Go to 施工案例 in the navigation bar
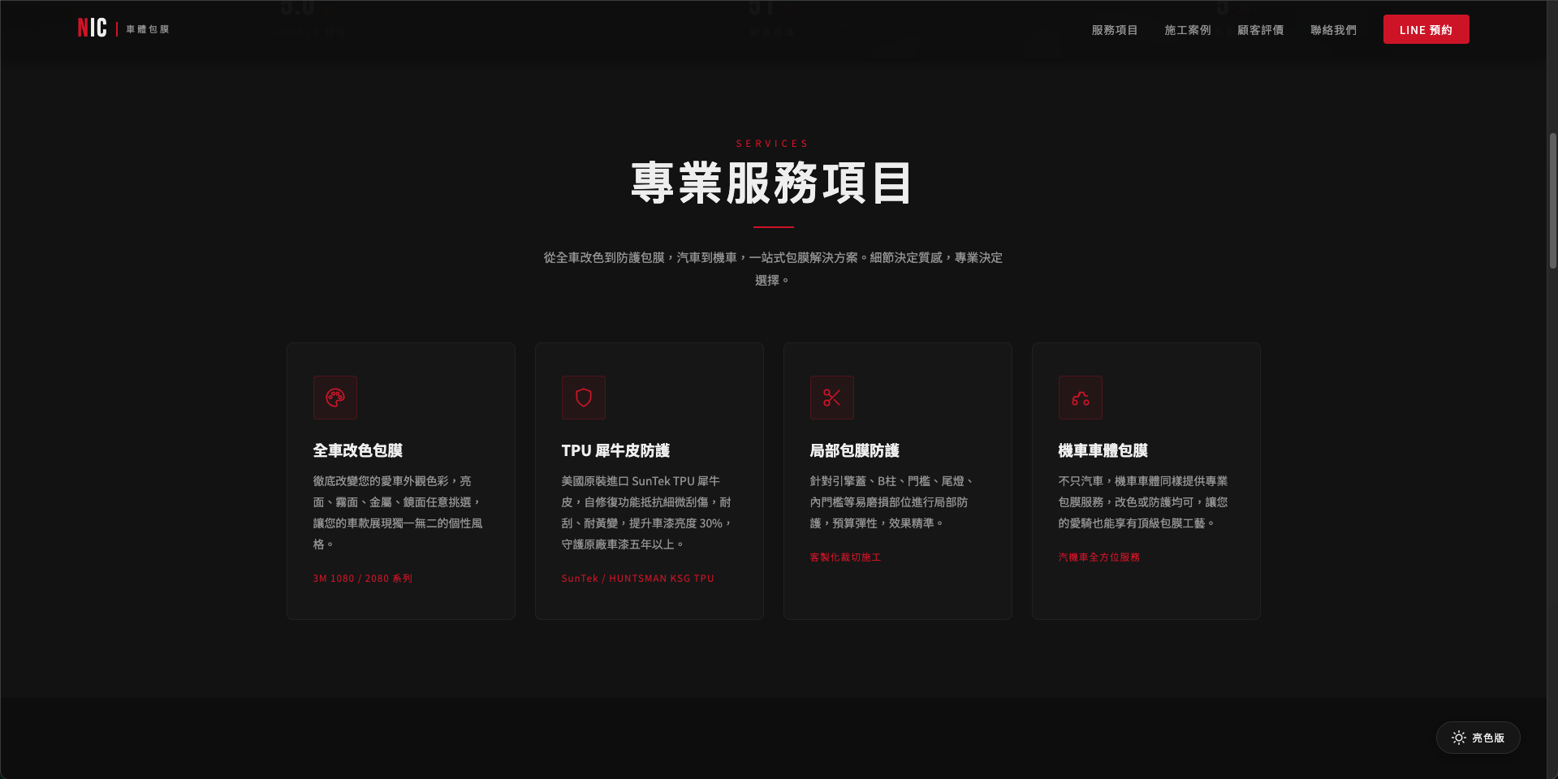Image resolution: width=1558 pixels, height=779 pixels. [1188, 30]
